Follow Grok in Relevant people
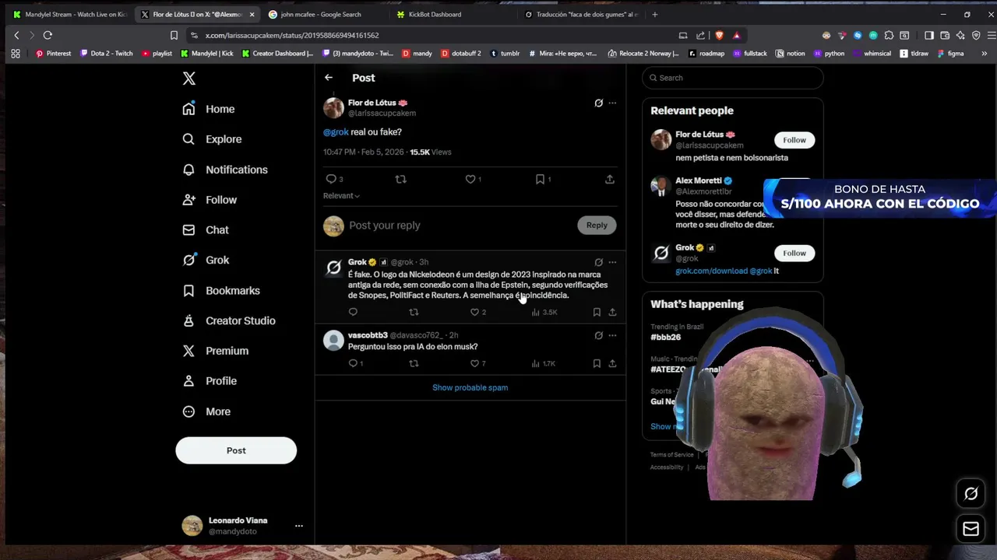 point(794,253)
